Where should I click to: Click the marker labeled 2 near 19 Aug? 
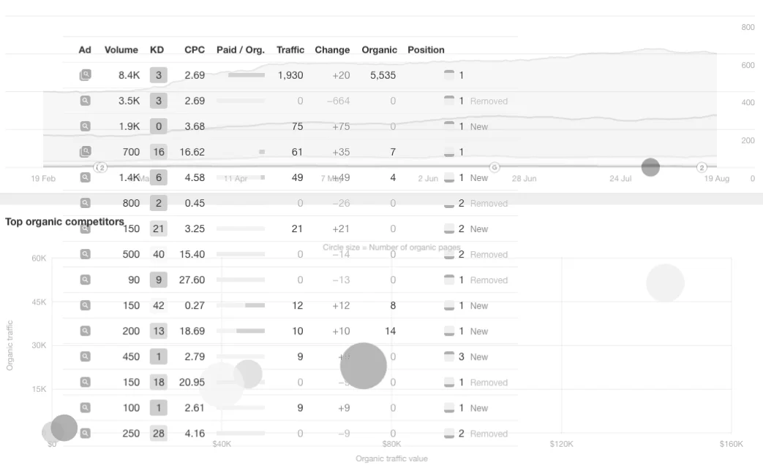[x=702, y=167]
